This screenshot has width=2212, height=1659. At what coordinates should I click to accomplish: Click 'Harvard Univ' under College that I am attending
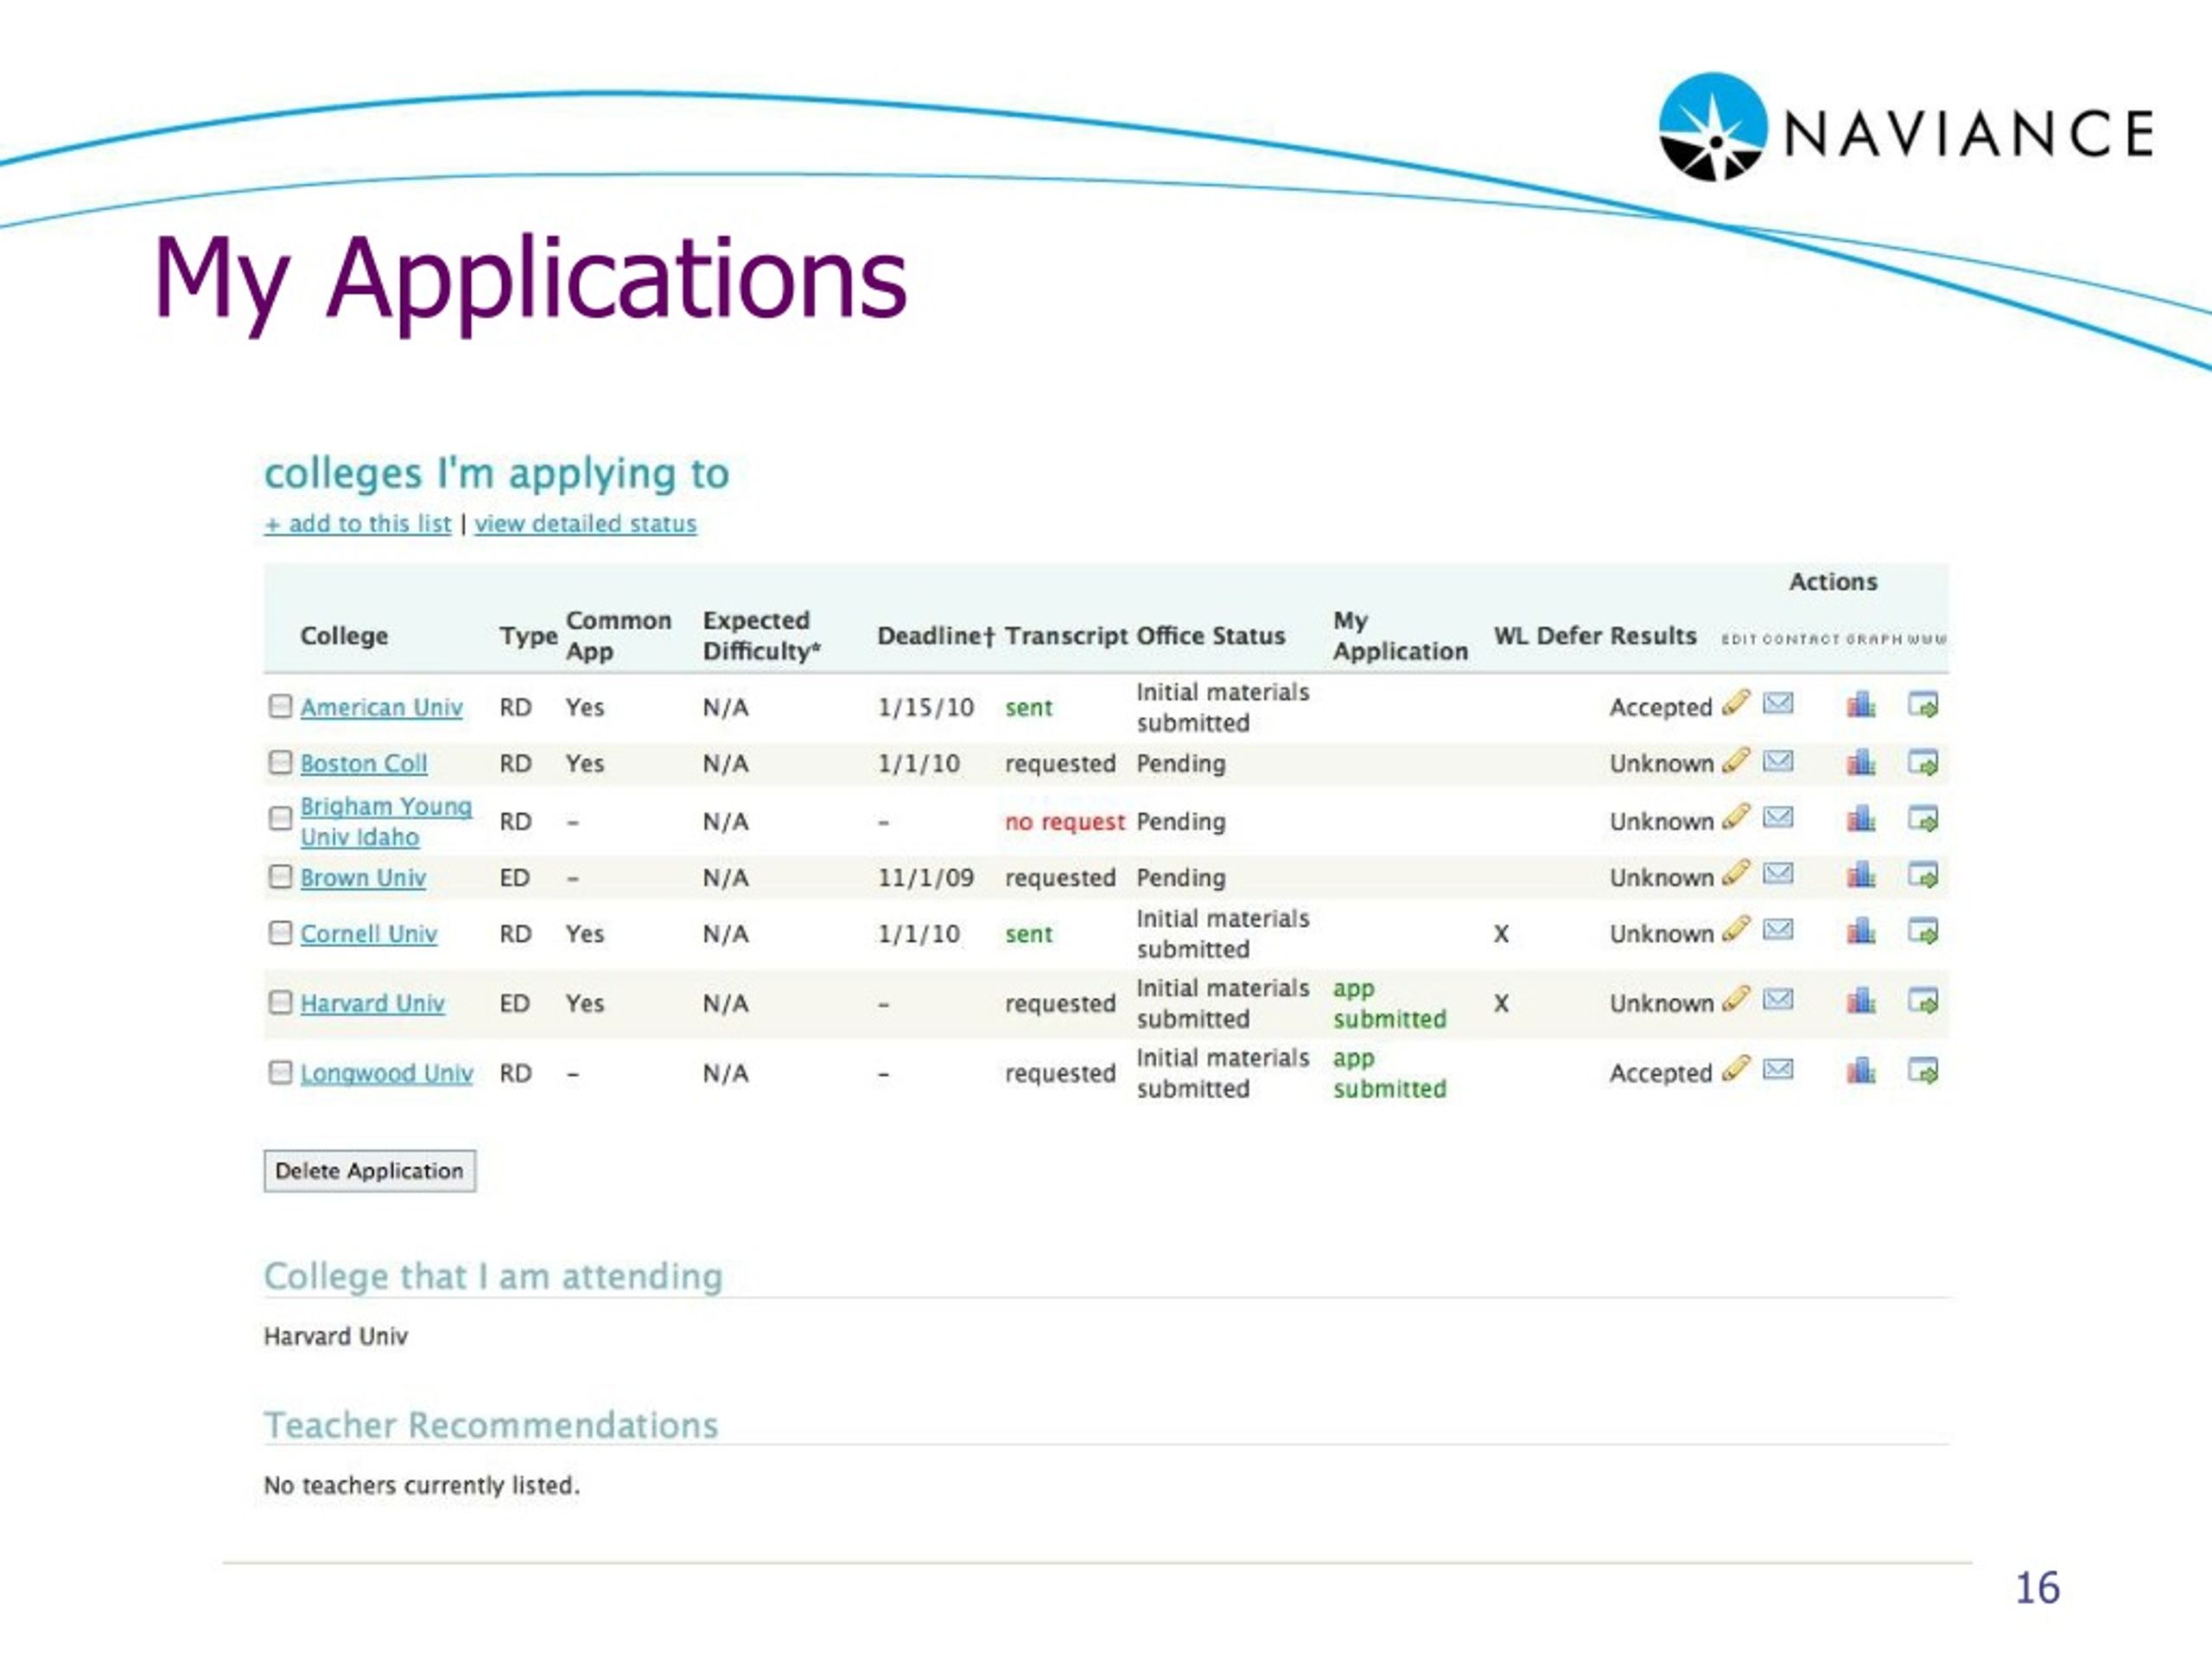click(335, 1336)
